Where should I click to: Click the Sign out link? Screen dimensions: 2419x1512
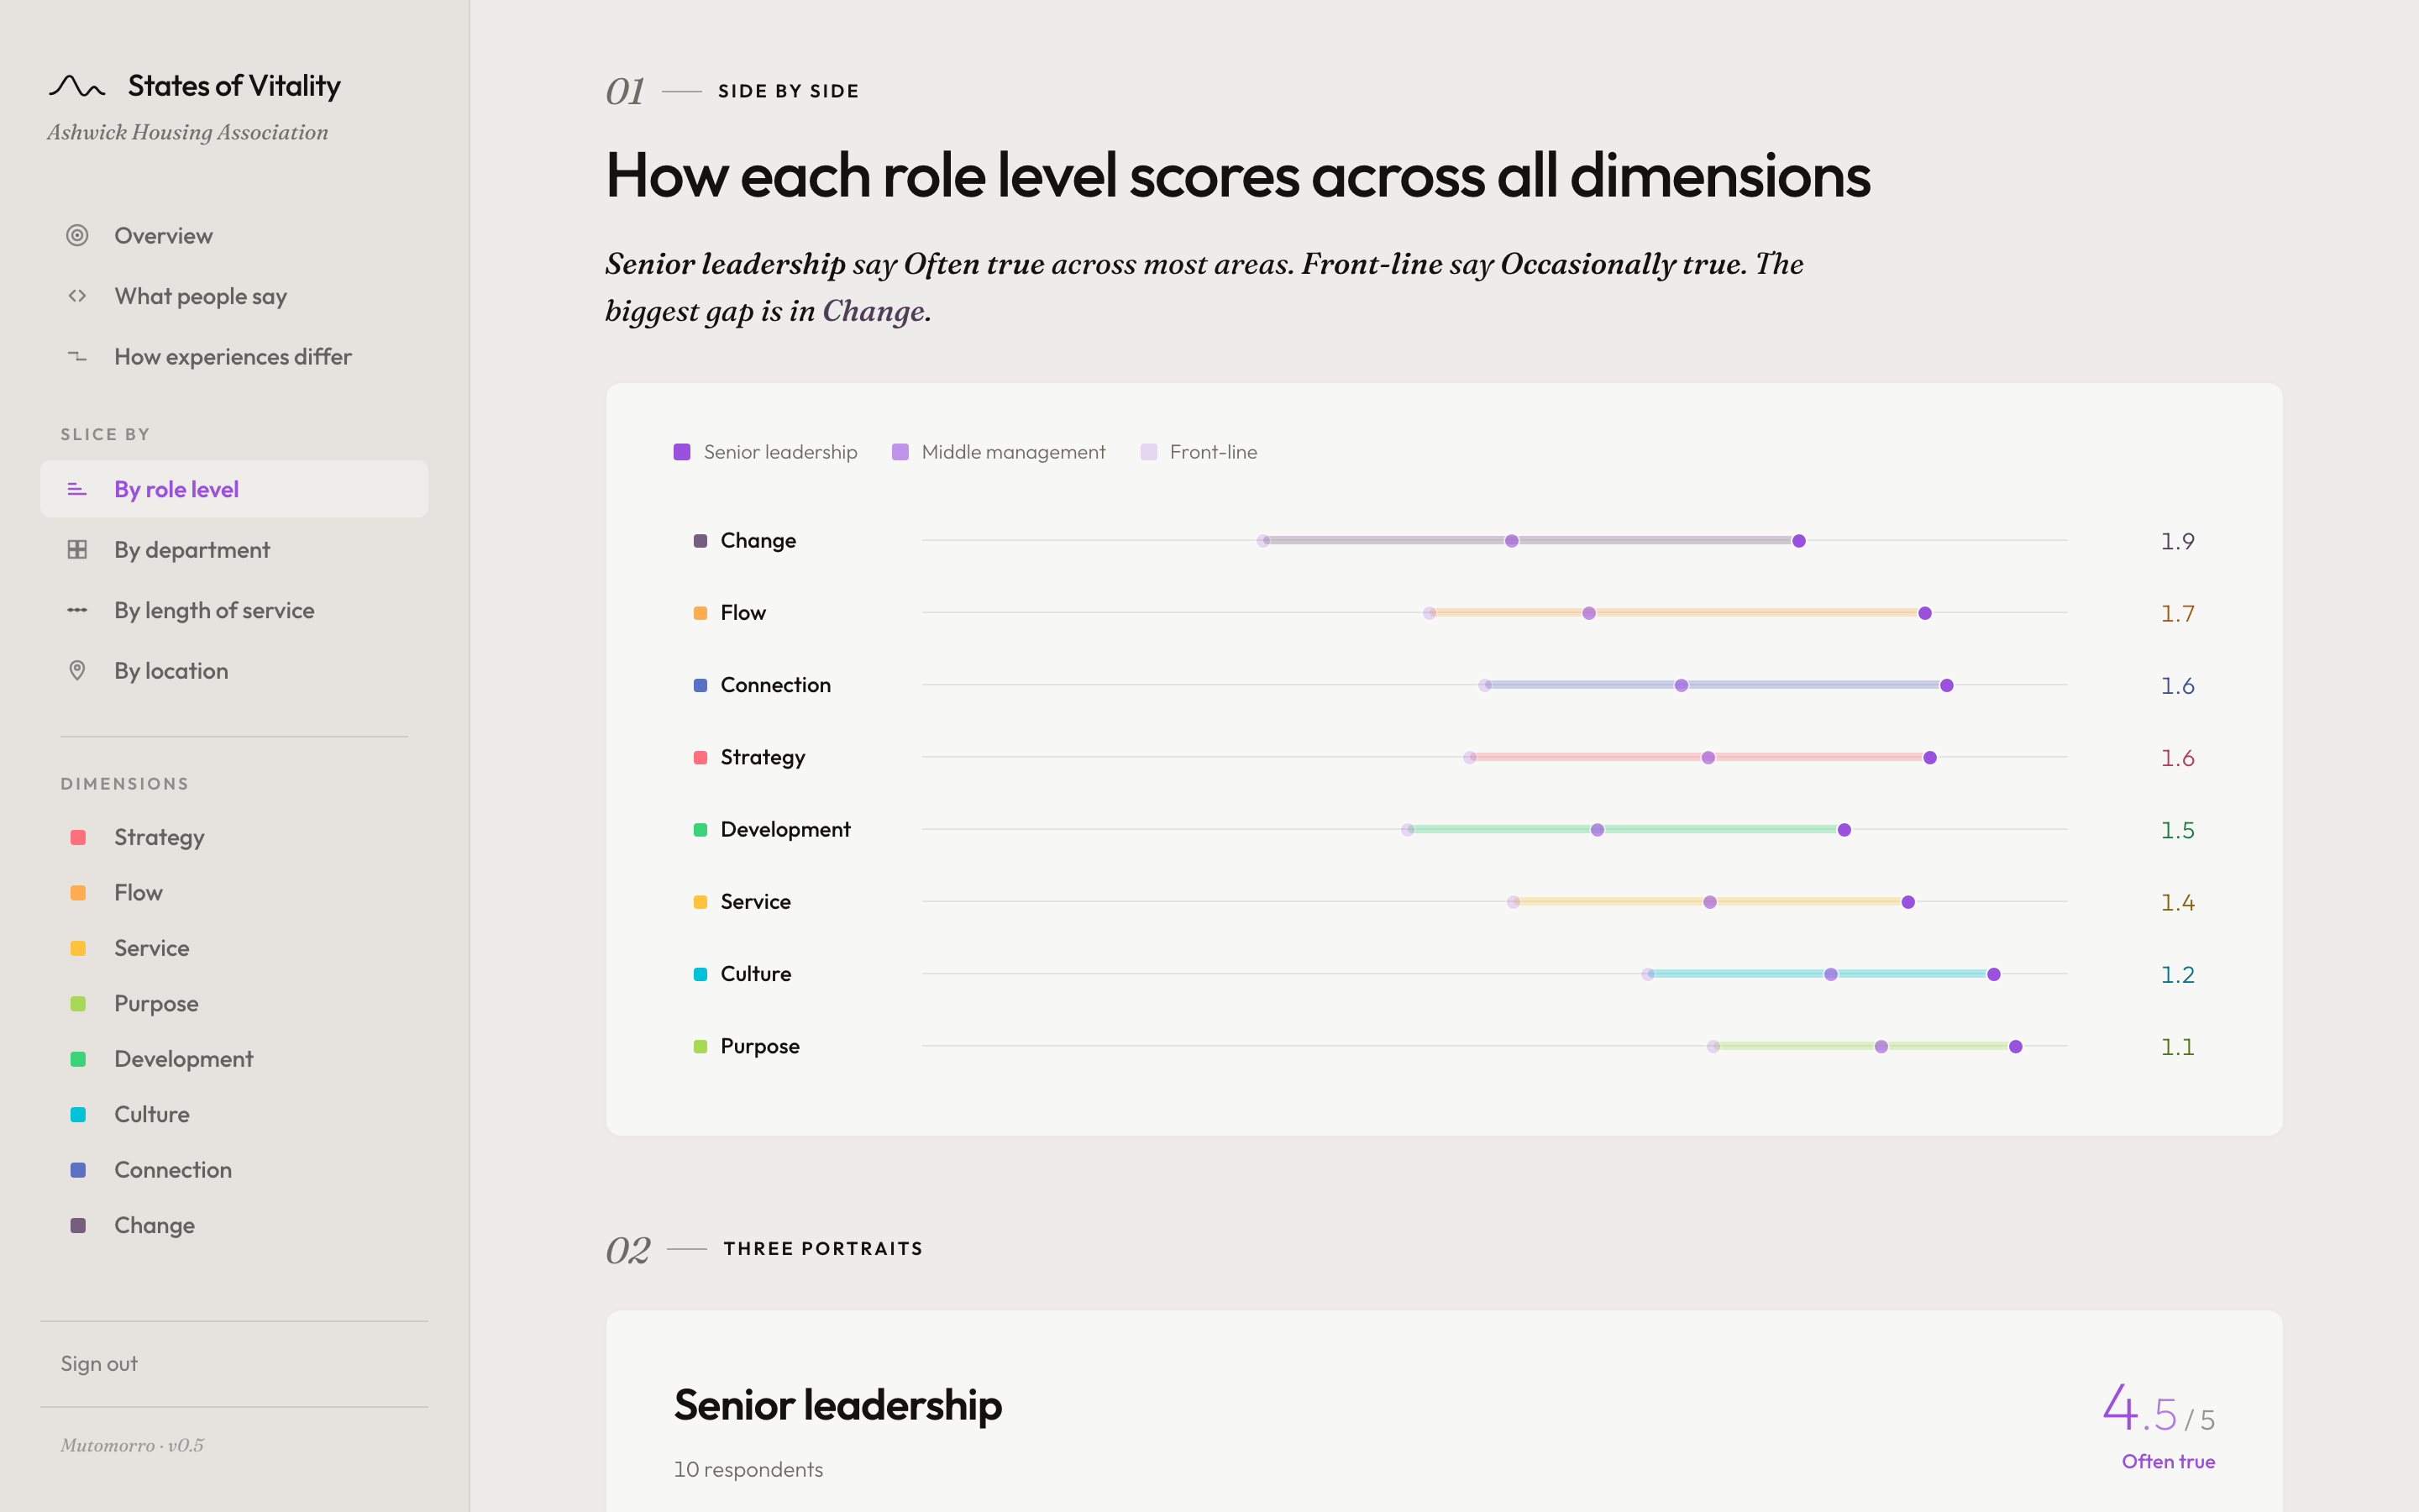pos(99,1364)
